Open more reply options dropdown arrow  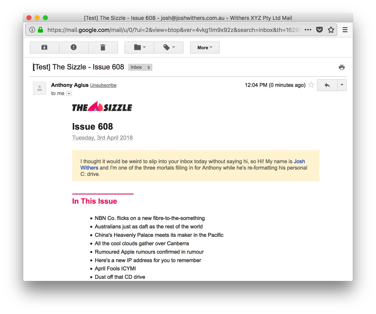click(x=342, y=85)
